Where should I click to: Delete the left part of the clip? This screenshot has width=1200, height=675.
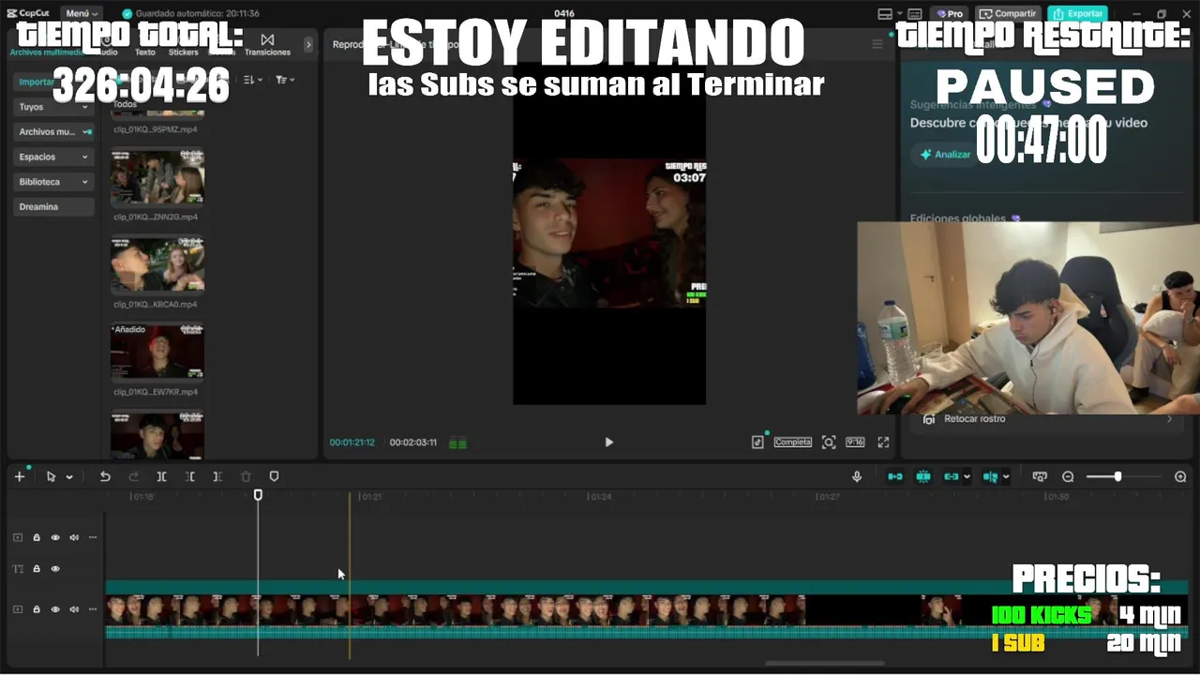click(x=189, y=476)
